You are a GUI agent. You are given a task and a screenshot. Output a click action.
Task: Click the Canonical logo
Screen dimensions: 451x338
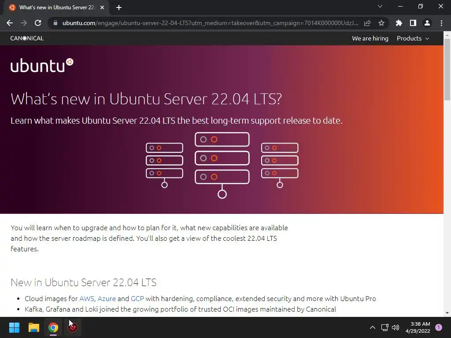[27, 38]
